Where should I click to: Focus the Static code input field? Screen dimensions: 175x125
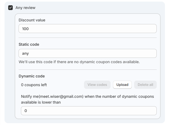point(87,53)
